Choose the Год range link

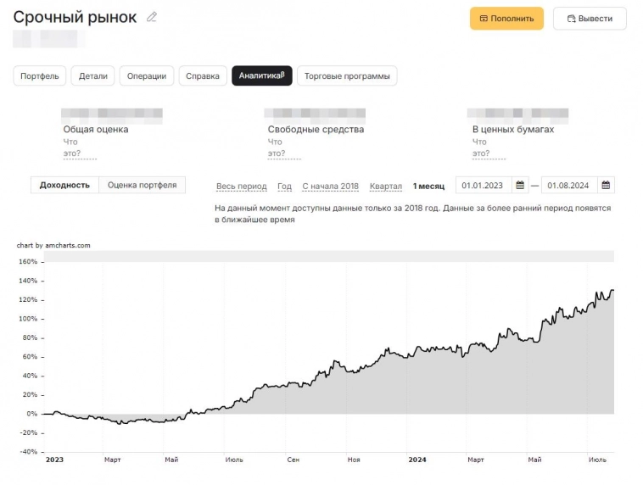[x=284, y=187]
